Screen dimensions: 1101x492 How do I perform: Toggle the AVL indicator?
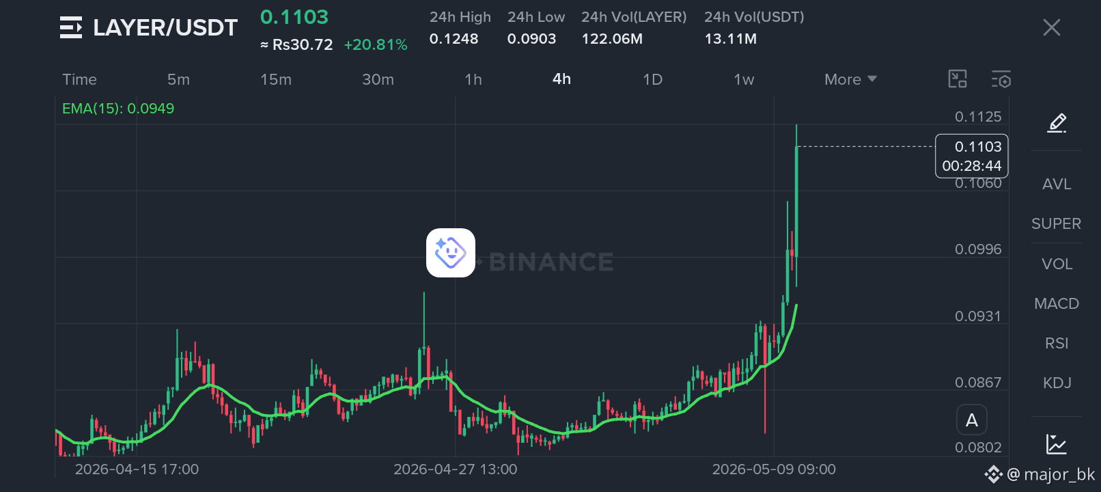point(1057,184)
